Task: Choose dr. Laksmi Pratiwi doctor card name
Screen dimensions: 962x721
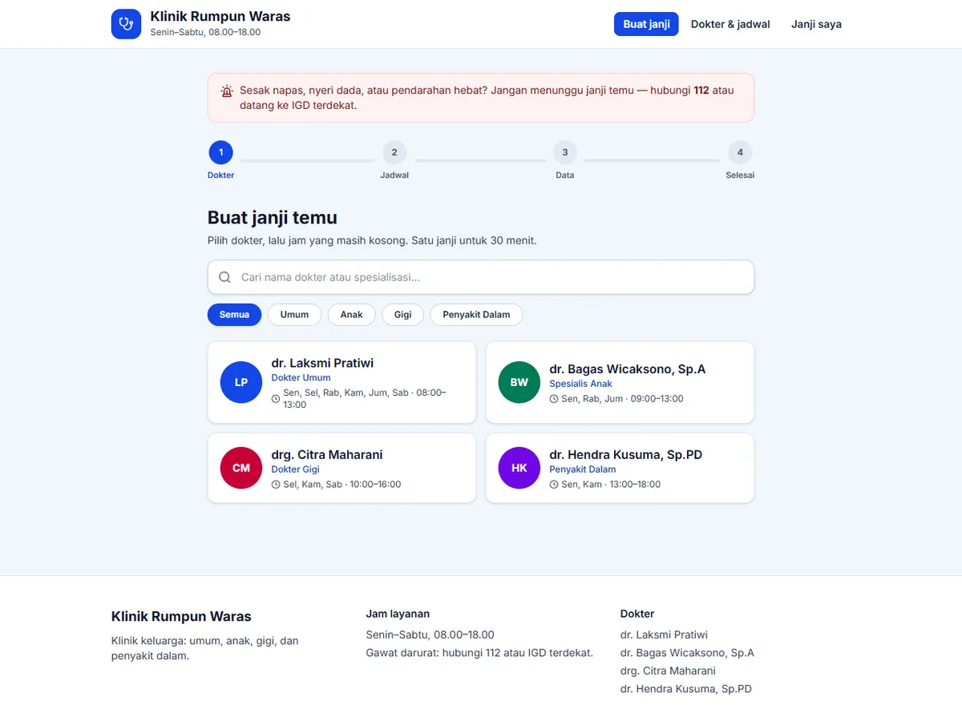Action: pyautogui.click(x=322, y=363)
